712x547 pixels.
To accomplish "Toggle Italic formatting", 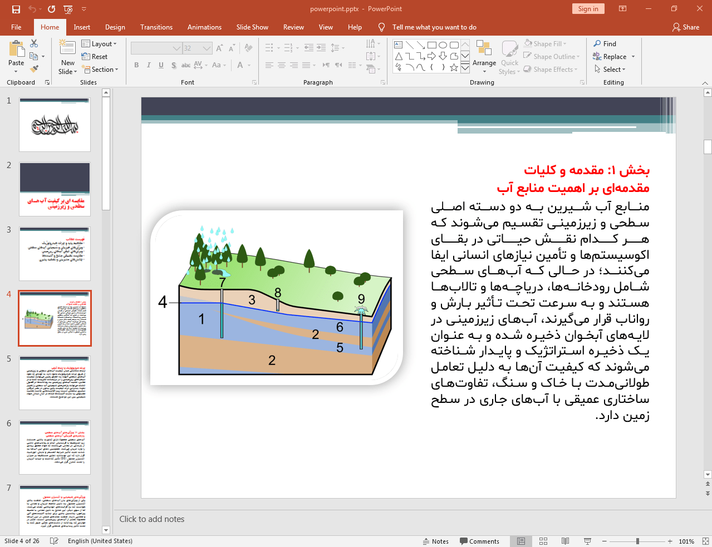I will 149,65.
